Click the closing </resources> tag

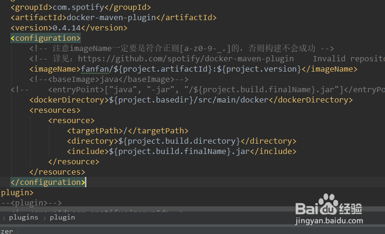pyautogui.click(x=57, y=172)
